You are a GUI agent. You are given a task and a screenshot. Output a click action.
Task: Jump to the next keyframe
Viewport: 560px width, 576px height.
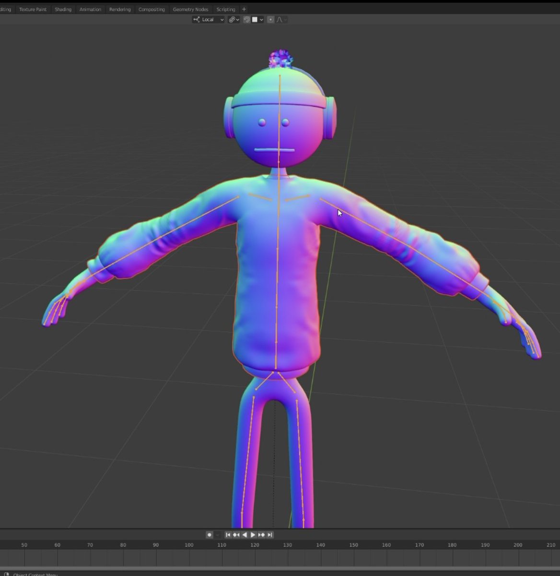[x=261, y=535]
